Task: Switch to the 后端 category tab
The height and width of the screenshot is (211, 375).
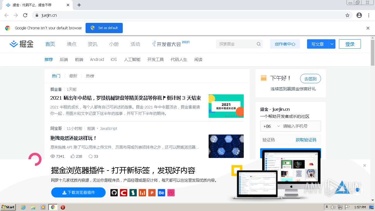Action: 64,59
